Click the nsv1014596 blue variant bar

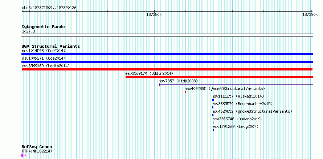click(167, 54)
